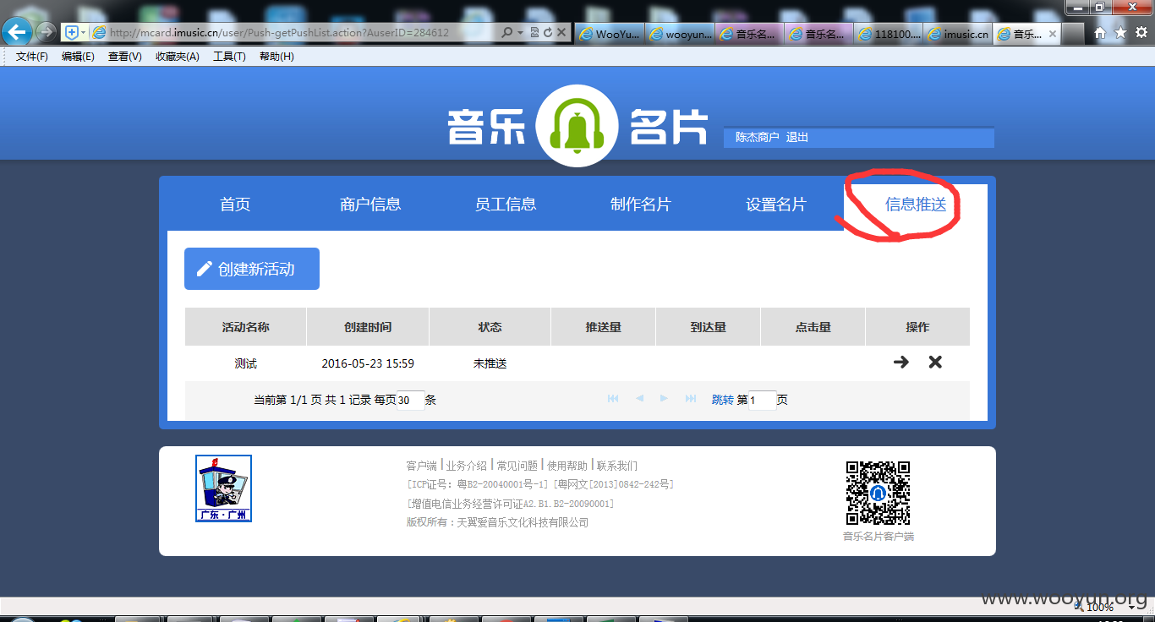Open the 编辑(E) menu

(78, 57)
